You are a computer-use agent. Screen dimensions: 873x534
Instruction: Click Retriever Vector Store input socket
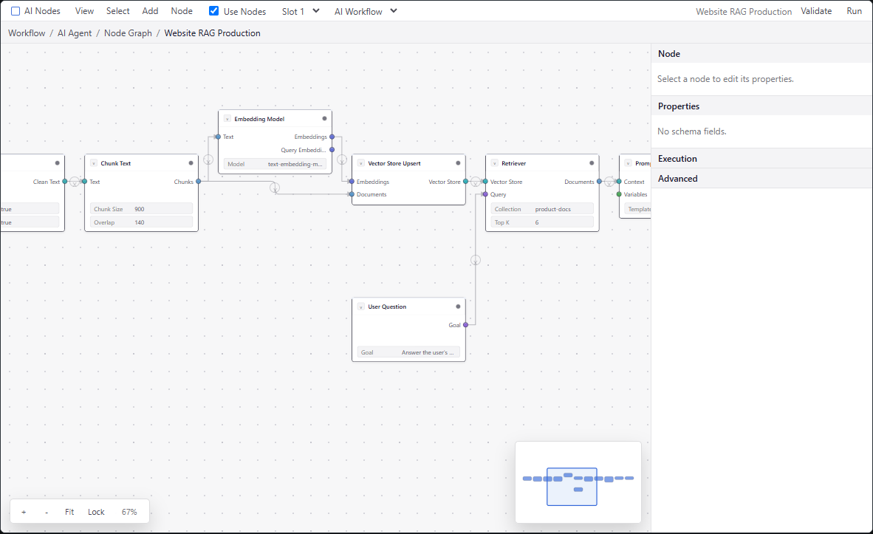(485, 182)
